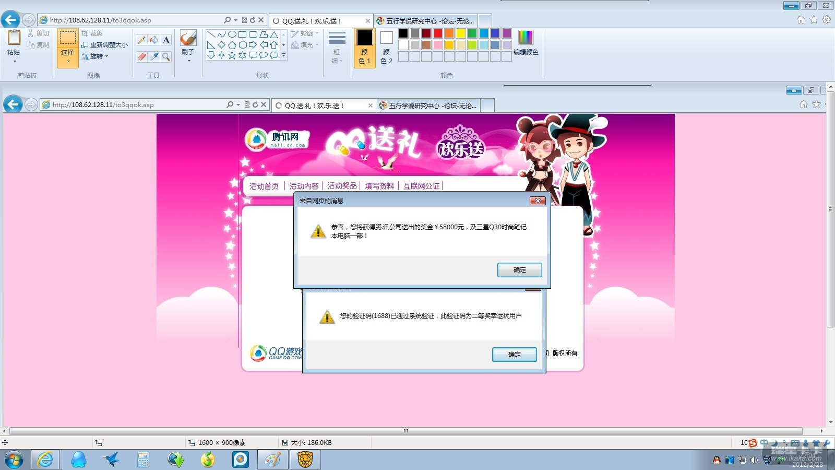Click '填写资料' in the pink page menu

click(379, 186)
